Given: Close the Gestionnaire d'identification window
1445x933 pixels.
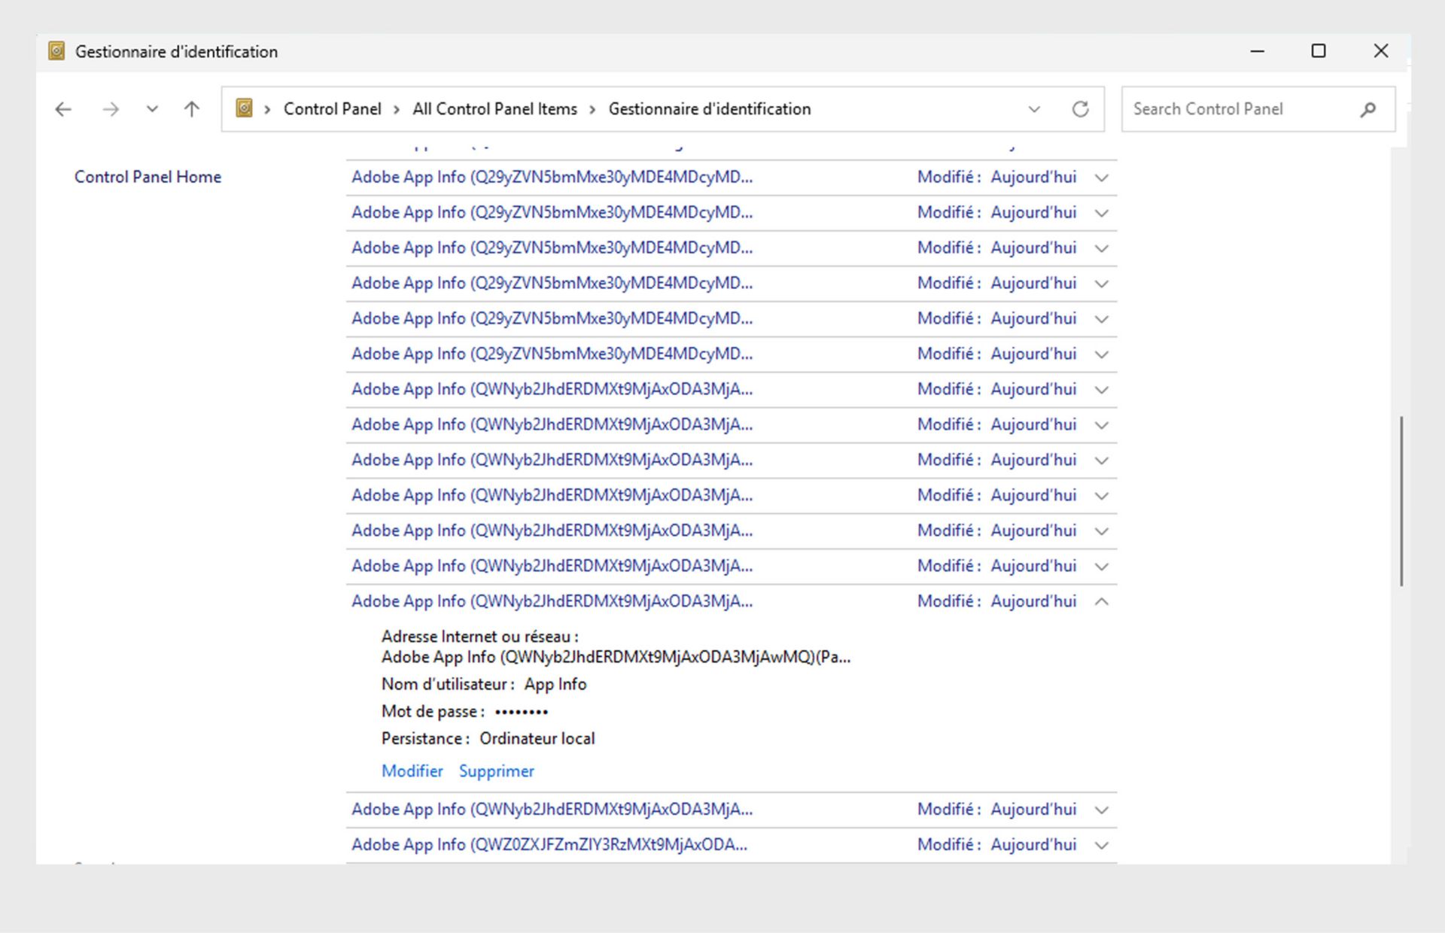Looking at the screenshot, I should tap(1381, 51).
